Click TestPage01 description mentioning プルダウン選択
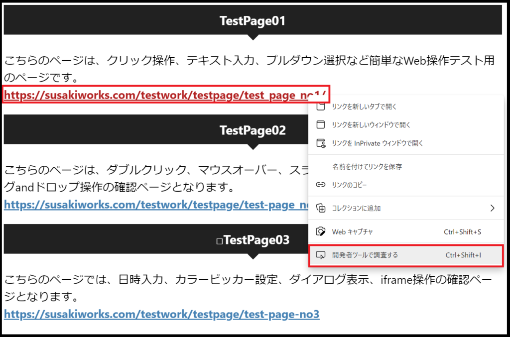The image size is (510, 337). 250,69
